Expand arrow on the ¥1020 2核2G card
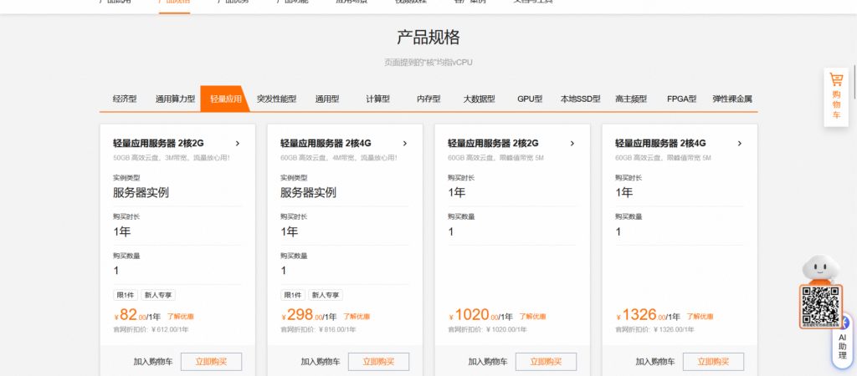857x376 pixels. click(572, 143)
